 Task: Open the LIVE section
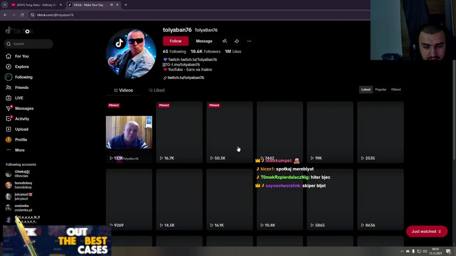15,98
